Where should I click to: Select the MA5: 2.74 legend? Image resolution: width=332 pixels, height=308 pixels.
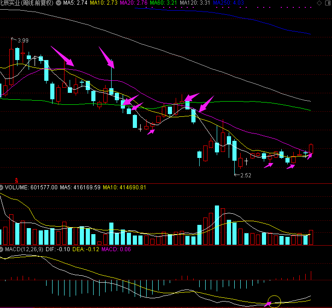click(x=75, y=3)
